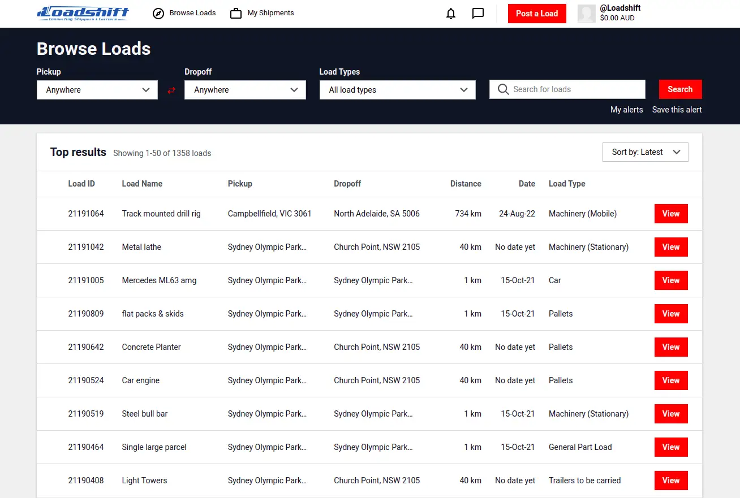Screen dimensions: 740x498
Task: View the Track mounted drill rig load
Action: coord(670,214)
